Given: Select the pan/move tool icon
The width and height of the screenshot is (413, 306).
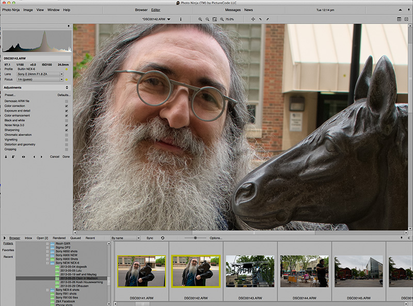Looking at the screenshot, I should click(253, 19).
